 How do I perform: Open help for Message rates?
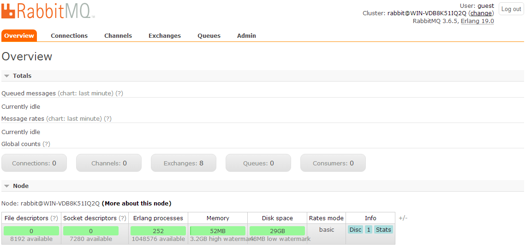(x=107, y=119)
